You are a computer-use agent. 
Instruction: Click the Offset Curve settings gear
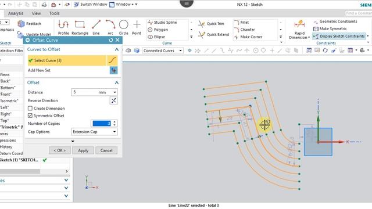pos(27,40)
